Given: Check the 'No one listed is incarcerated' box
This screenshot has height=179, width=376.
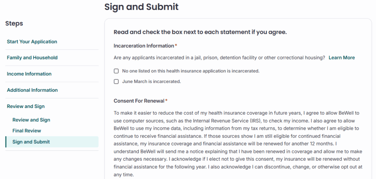Looking at the screenshot, I should point(116,71).
